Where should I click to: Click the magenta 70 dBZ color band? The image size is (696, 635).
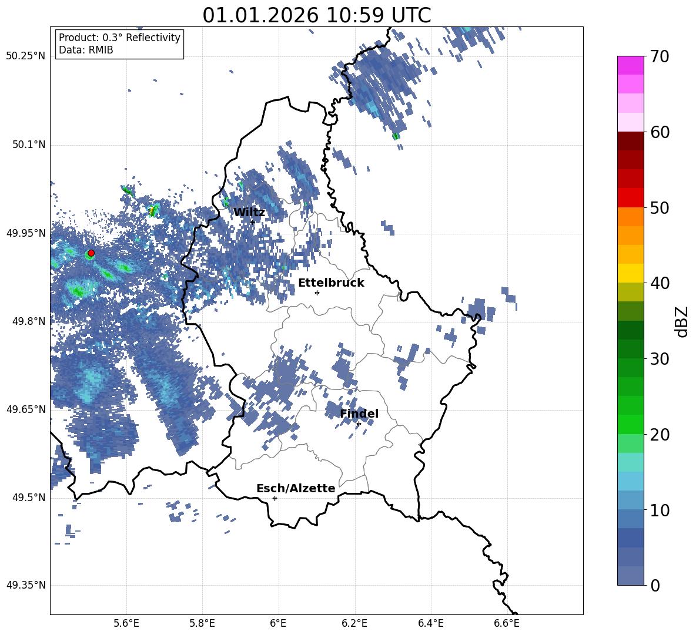(x=631, y=66)
